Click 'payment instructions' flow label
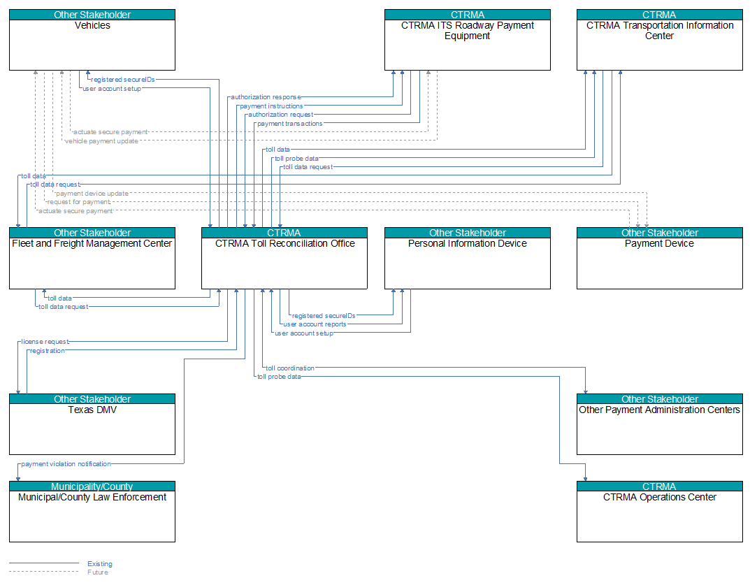This screenshot has height=585, width=750. point(271,106)
